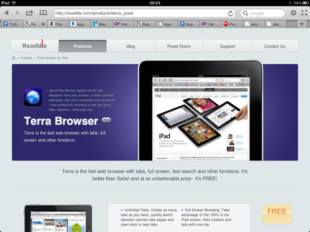Image resolution: width=310 pixels, height=232 pixels.
Task: Switch to the TUA... tab
Action: [x=12, y=24]
